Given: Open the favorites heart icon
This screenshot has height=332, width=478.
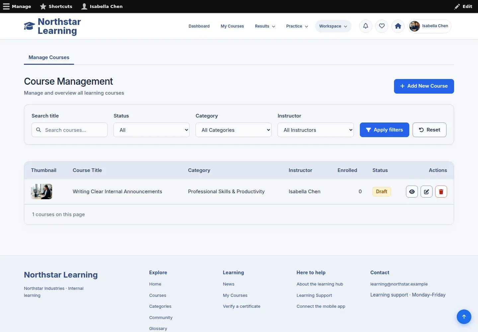Looking at the screenshot, I should 382,26.
